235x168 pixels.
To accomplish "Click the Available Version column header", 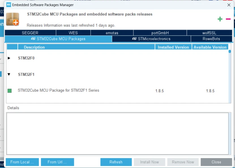I will (x=210, y=47).
